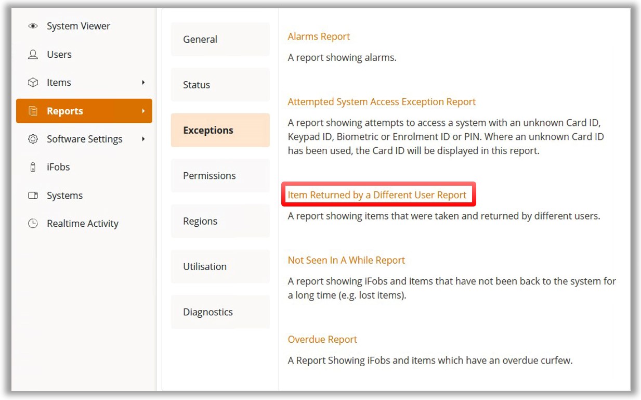Switch to the General reports tab
The width and height of the screenshot is (641, 400).
coord(220,40)
